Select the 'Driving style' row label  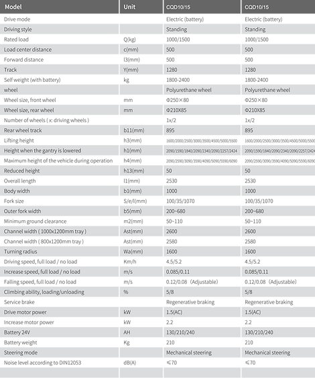tap(18, 30)
